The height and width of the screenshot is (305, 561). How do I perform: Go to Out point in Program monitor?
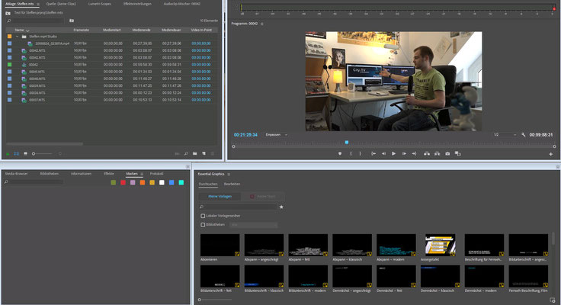[x=414, y=153]
